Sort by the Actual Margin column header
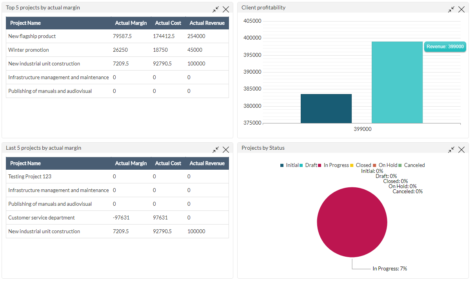474x281 pixels. pos(131,23)
